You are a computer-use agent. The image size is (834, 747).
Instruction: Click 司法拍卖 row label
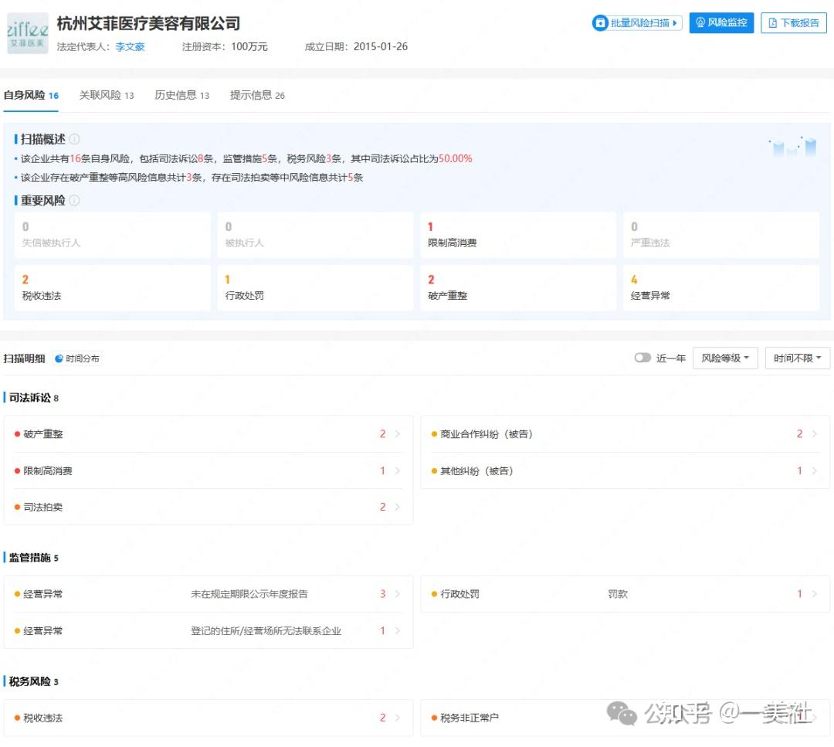click(43, 507)
